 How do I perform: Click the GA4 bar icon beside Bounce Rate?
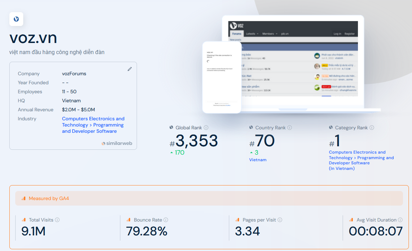point(128,220)
